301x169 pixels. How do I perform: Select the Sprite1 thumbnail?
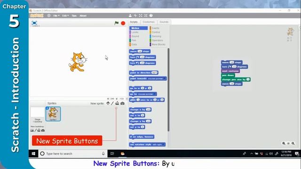pos(53,114)
